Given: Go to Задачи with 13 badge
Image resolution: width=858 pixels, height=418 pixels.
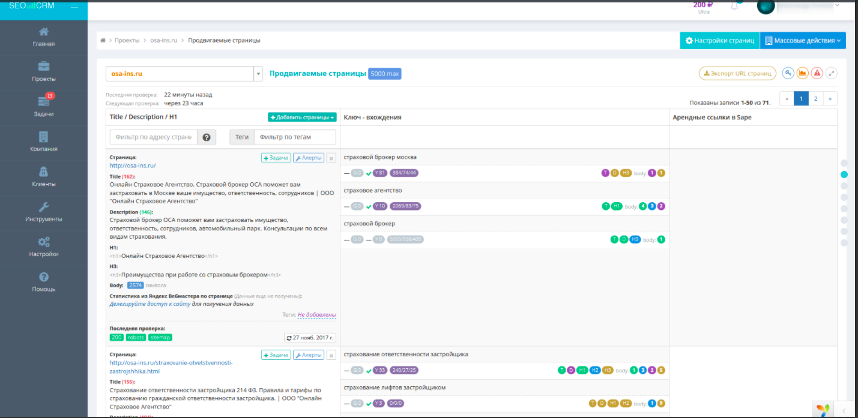Looking at the screenshot, I should click(x=43, y=107).
